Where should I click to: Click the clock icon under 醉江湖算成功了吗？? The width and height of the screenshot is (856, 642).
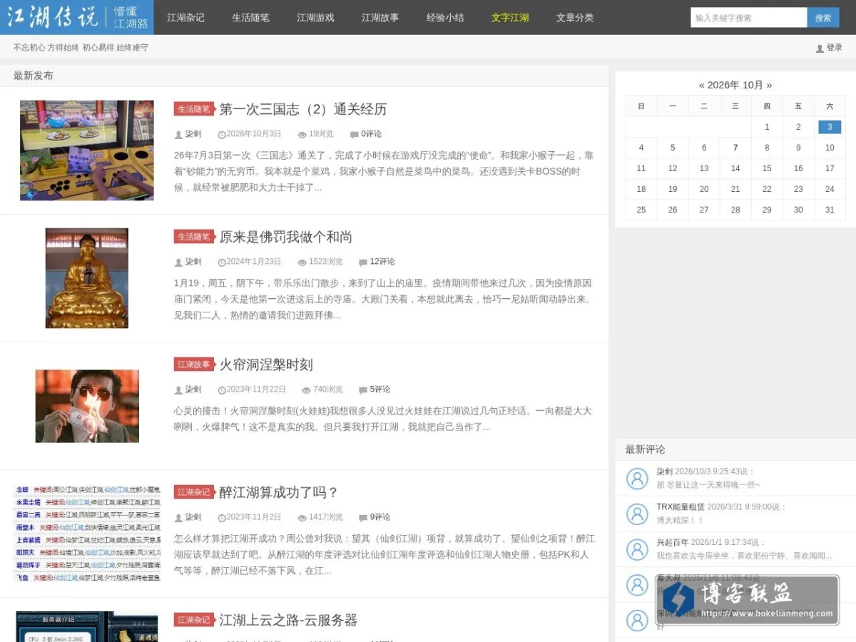221,517
